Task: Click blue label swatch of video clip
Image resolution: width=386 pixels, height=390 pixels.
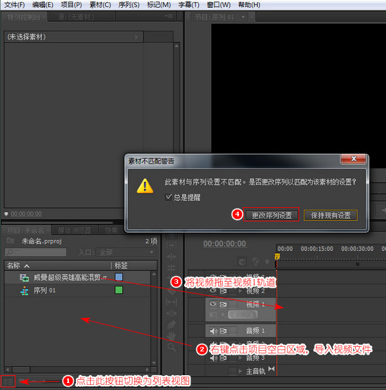Action: [119, 277]
